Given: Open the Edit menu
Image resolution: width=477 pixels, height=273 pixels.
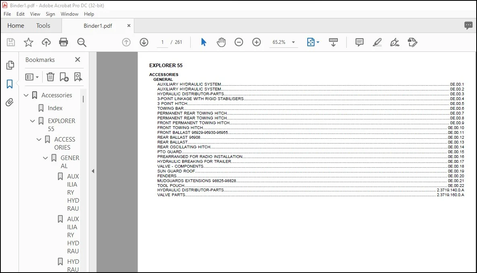Looking at the screenshot, I should (21, 14).
